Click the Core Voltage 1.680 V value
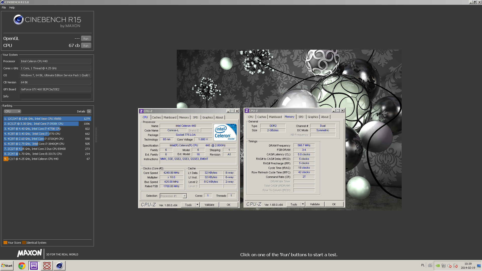The width and height of the screenshot is (482, 271). tap(203, 140)
